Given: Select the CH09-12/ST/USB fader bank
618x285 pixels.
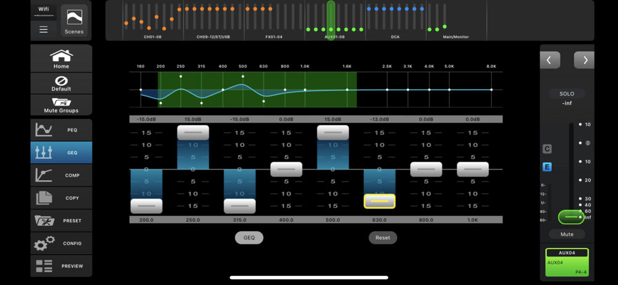Looking at the screenshot, I should (214, 20).
